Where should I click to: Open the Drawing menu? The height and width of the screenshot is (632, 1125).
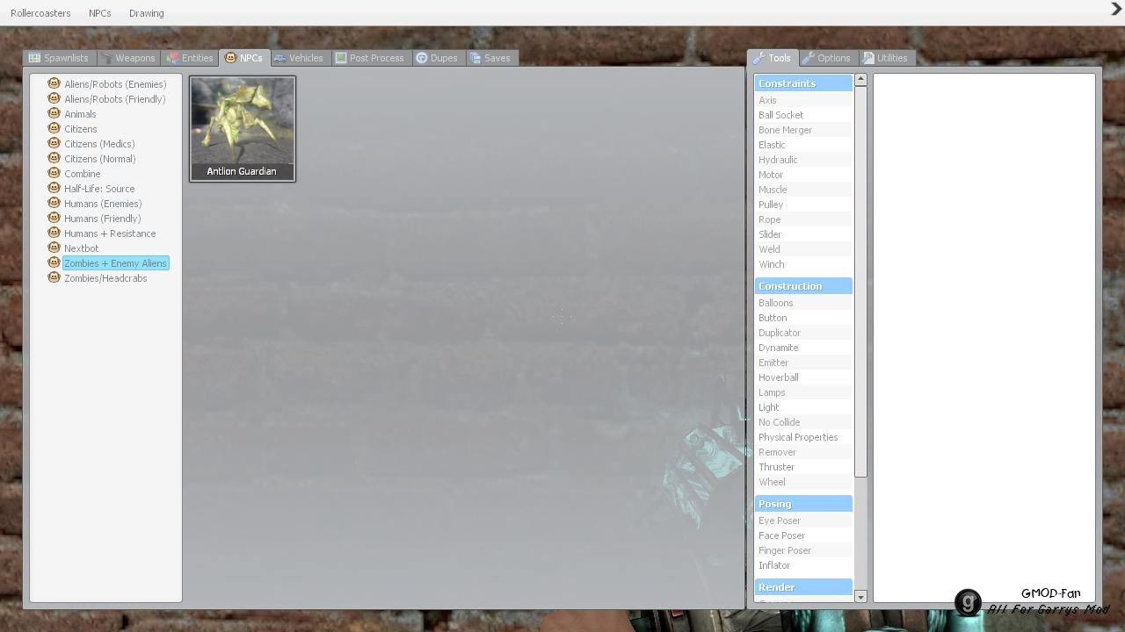click(146, 13)
